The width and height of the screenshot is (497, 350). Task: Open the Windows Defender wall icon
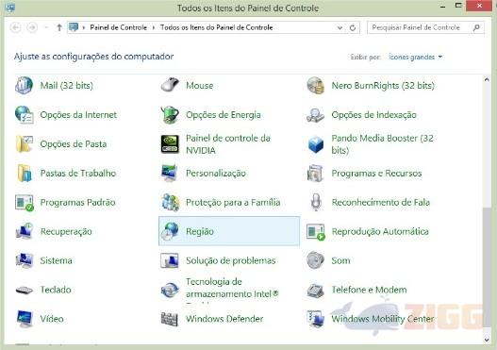click(170, 319)
